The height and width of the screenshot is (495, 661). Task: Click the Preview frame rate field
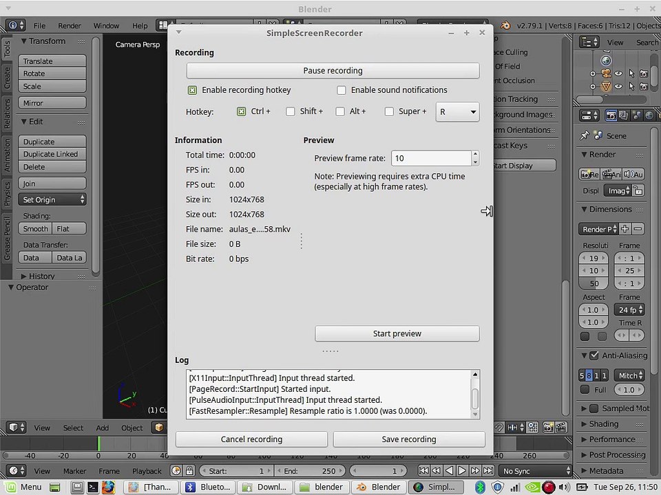431,158
